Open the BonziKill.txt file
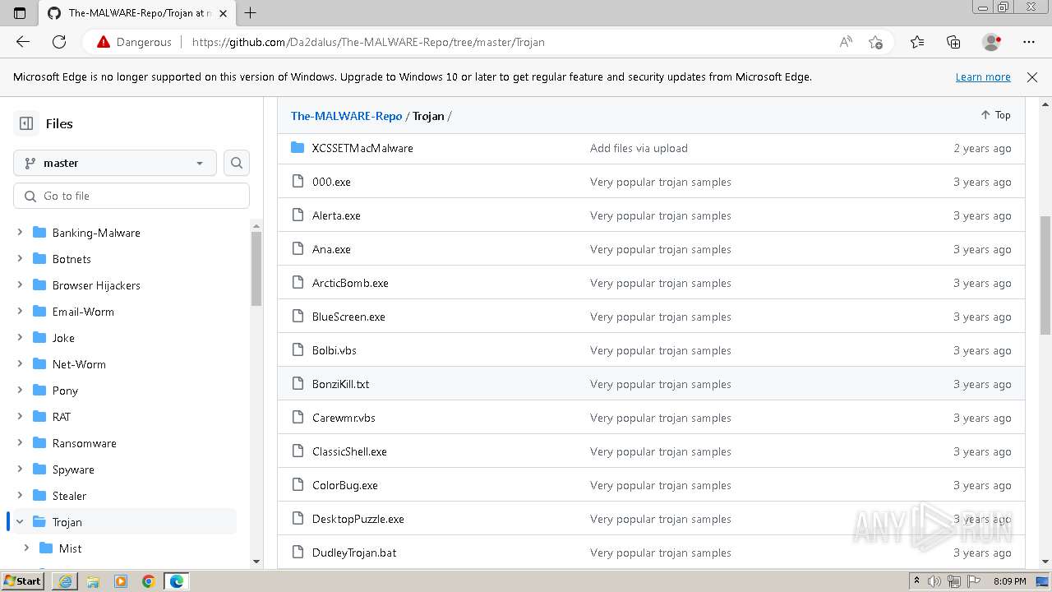This screenshot has width=1052, height=592. 340,384
